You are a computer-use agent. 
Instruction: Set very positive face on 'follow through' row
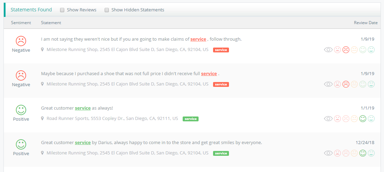coord(371,50)
